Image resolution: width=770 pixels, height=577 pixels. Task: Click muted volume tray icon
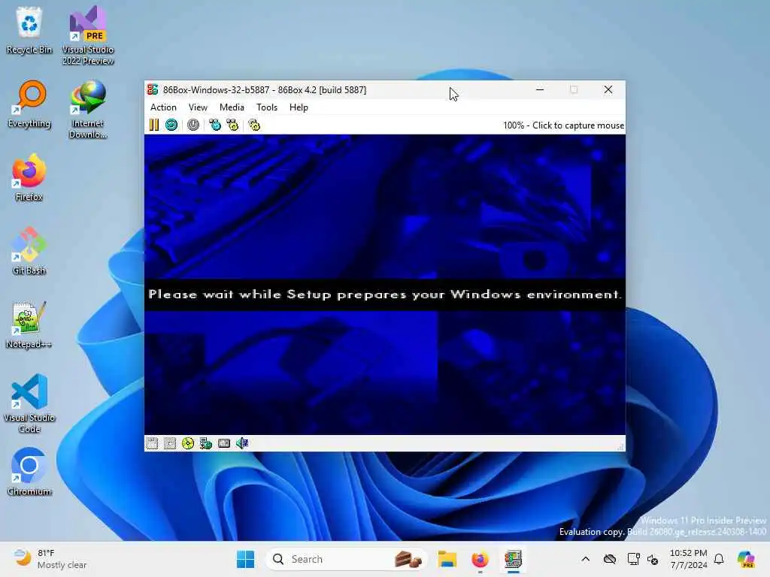[x=653, y=559]
